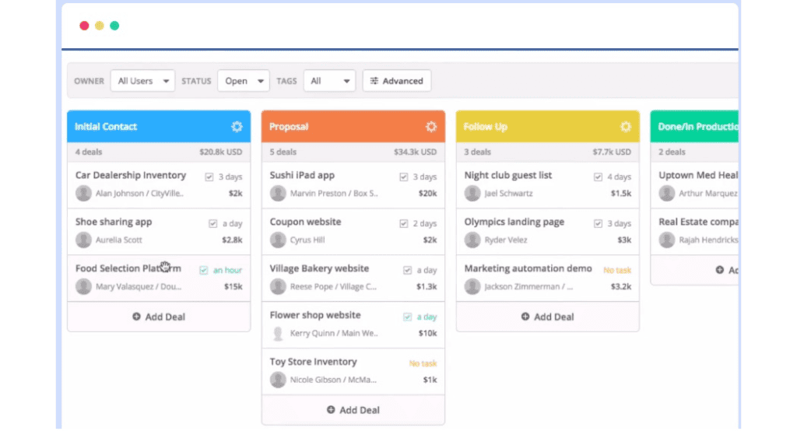Select the Follow Up column header

pyautogui.click(x=547, y=127)
